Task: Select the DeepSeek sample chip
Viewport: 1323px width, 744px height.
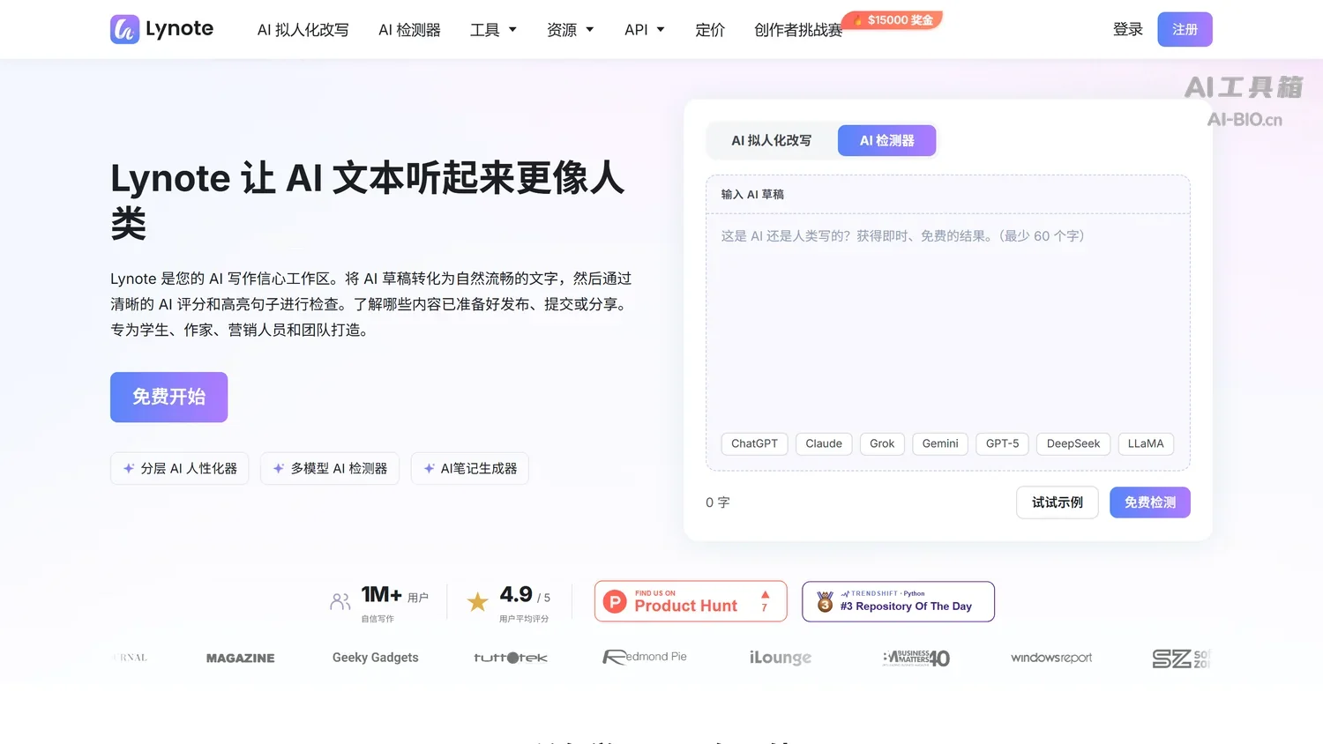Action: click(x=1073, y=443)
